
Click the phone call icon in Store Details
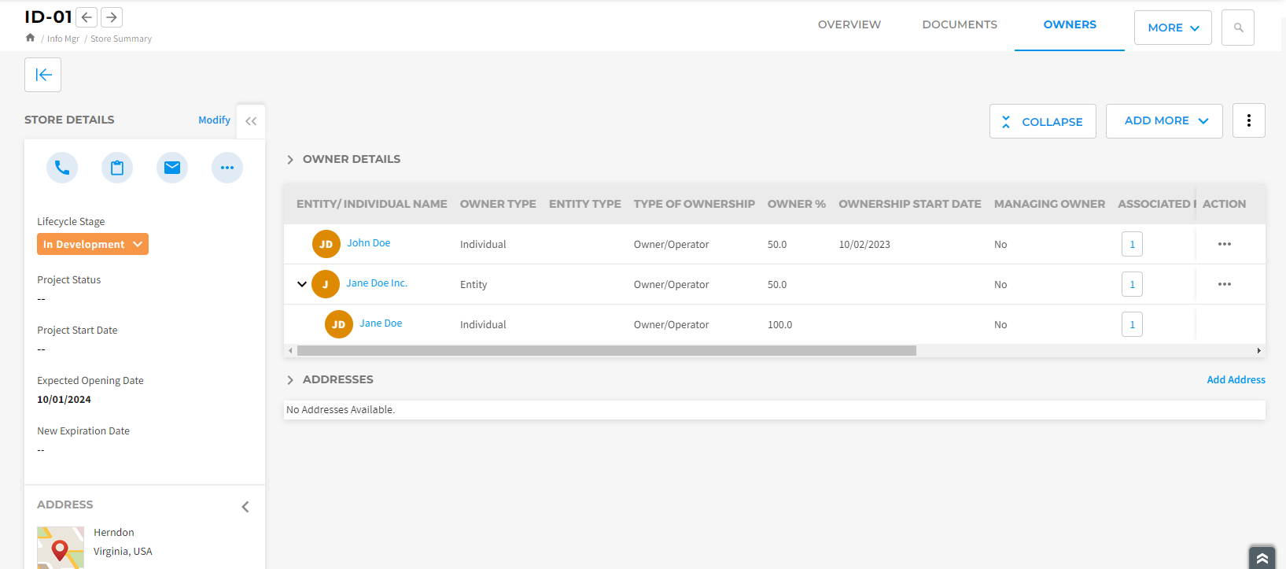point(62,168)
